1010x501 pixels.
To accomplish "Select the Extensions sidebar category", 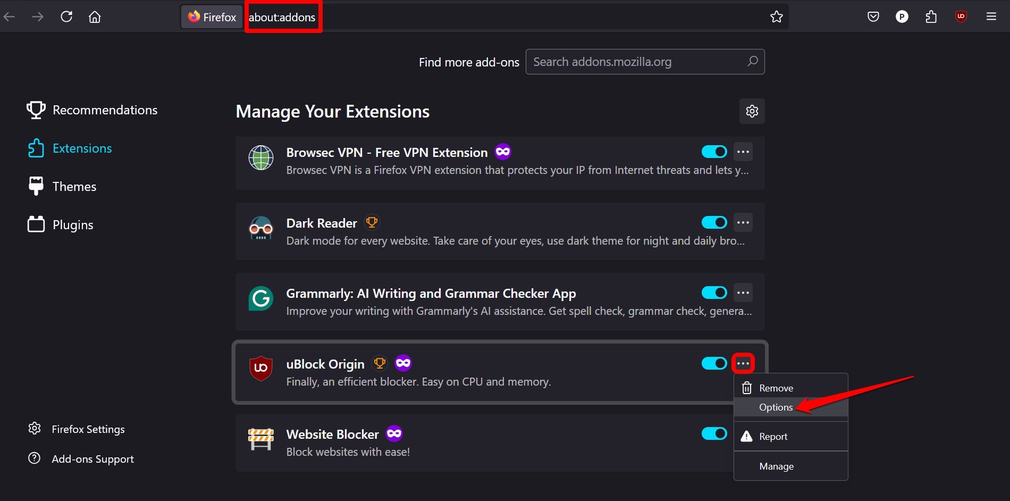I will (70, 148).
